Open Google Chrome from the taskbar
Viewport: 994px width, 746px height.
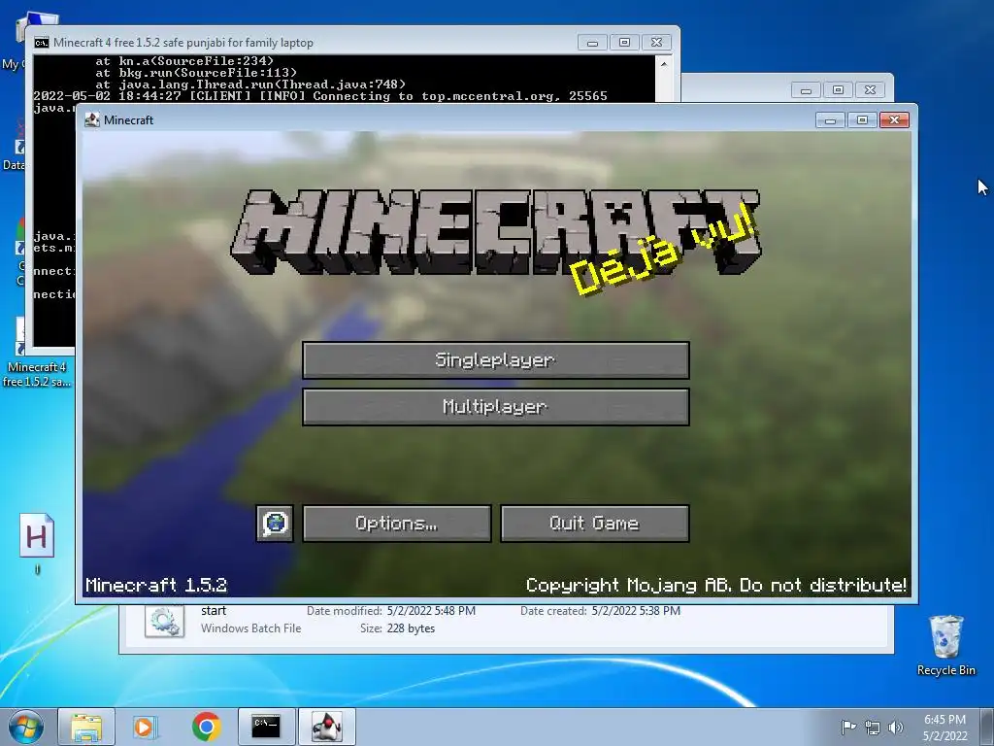click(207, 727)
